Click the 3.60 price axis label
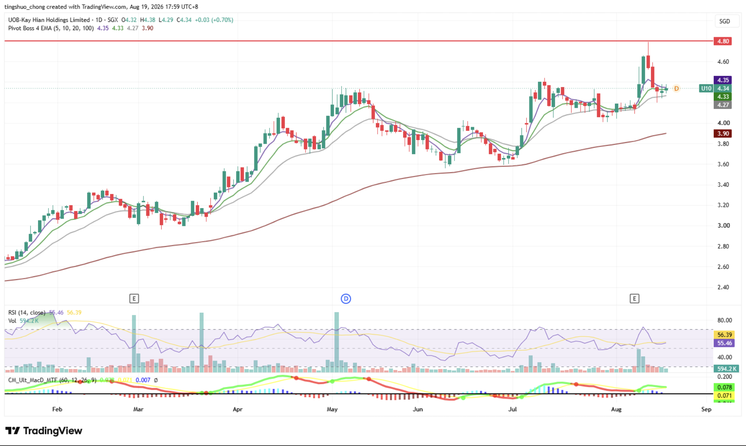This screenshot has height=446, width=746. [x=723, y=164]
